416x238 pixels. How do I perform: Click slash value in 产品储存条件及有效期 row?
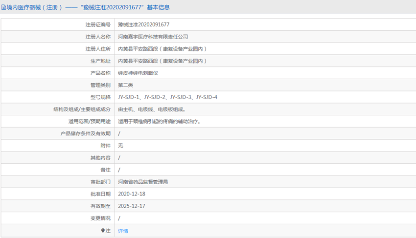[x=119, y=133]
